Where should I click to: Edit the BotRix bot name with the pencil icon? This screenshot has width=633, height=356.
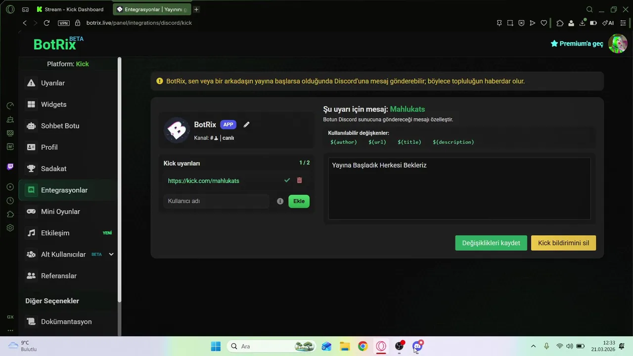246,125
